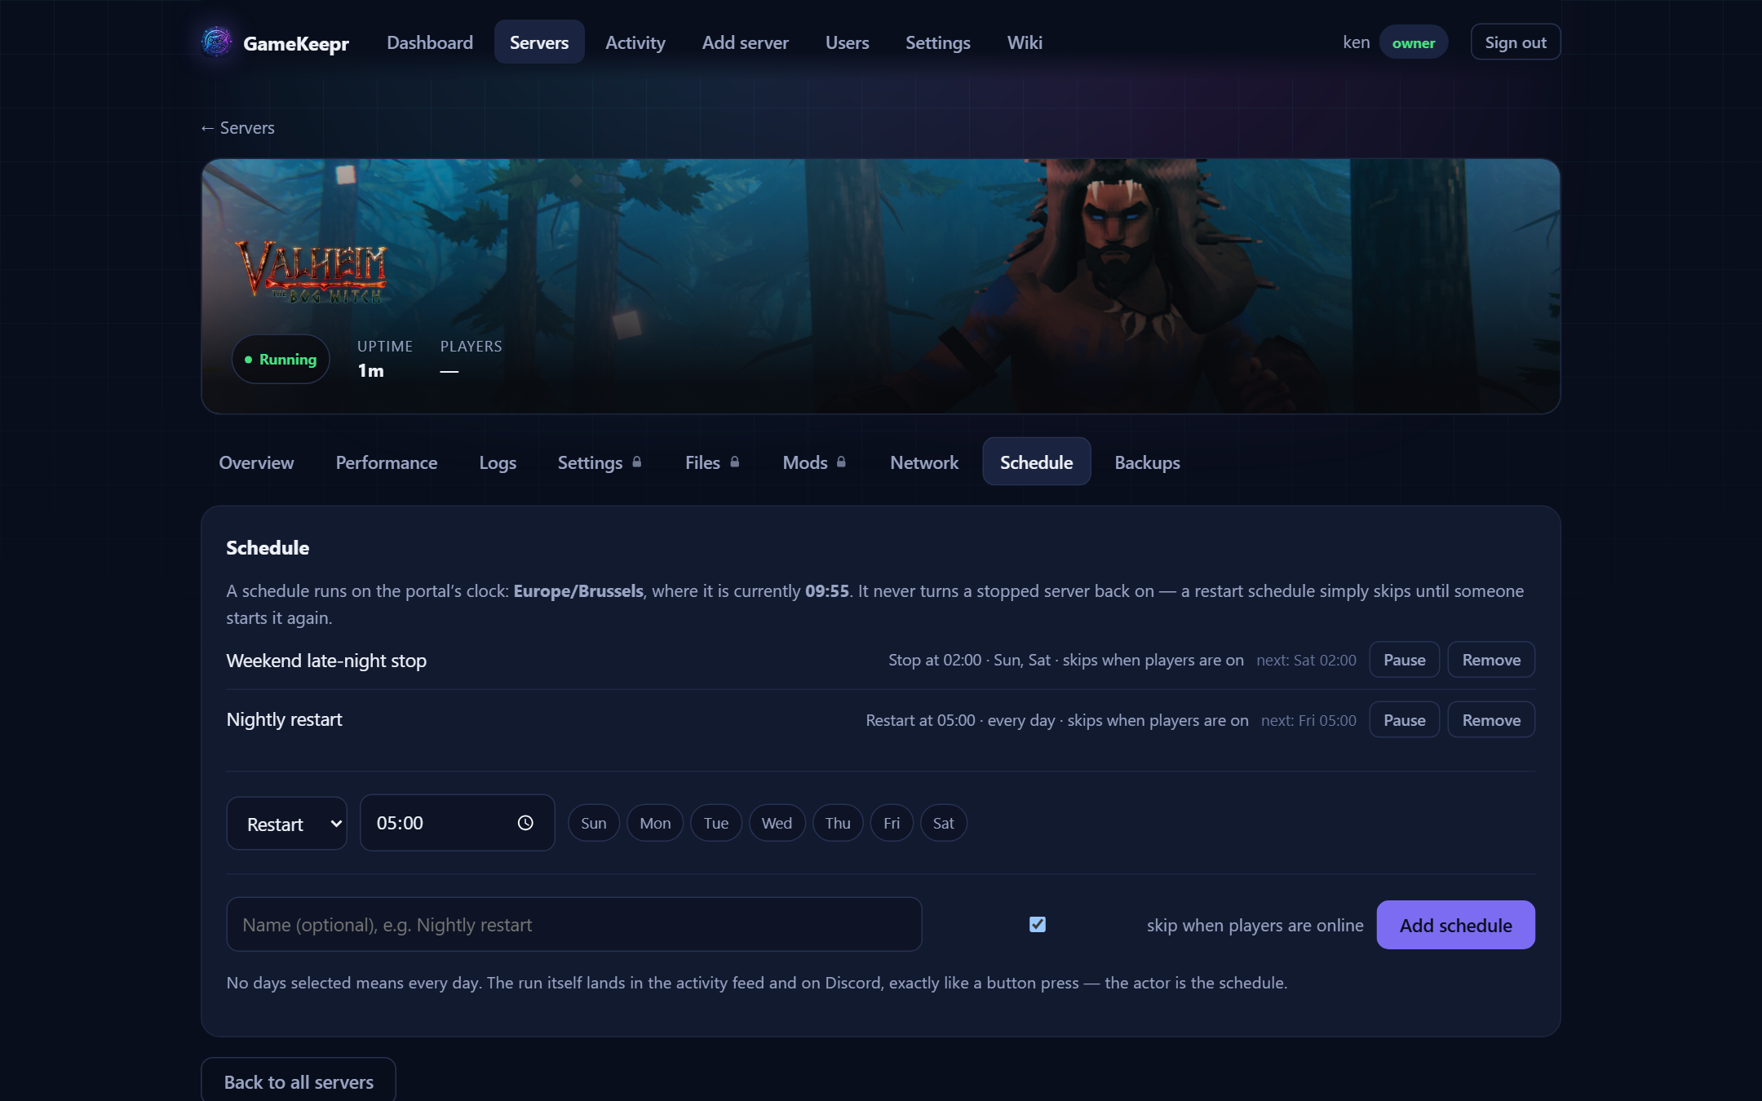Follow the ← Servers breadcrumb link
Viewport: 1762px width, 1101px height.
click(x=237, y=128)
